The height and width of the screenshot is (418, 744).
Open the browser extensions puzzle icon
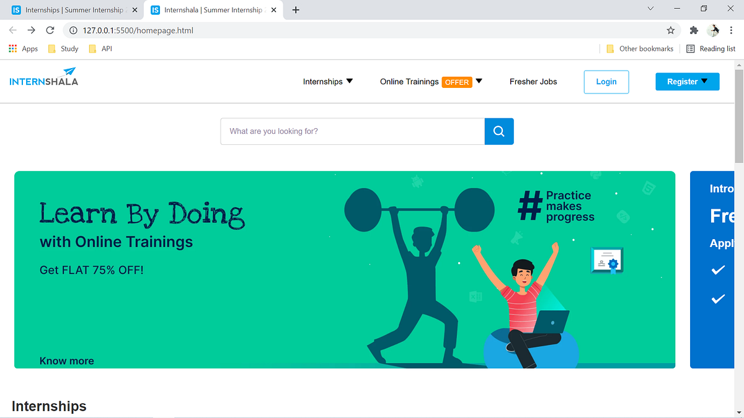click(x=694, y=30)
